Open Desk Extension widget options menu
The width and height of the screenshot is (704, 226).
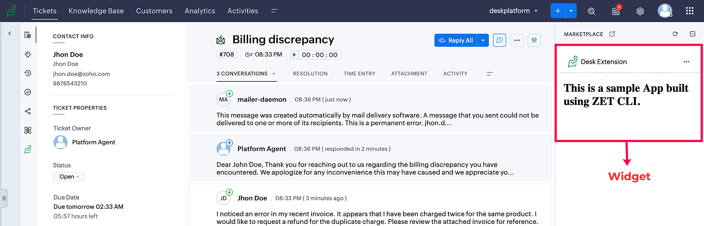click(x=686, y=62)
